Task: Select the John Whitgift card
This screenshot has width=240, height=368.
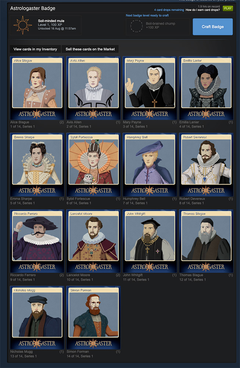Action: [x=150, y=241]
